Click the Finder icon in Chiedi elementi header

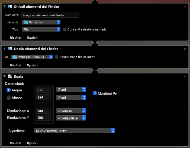(10, 7)
